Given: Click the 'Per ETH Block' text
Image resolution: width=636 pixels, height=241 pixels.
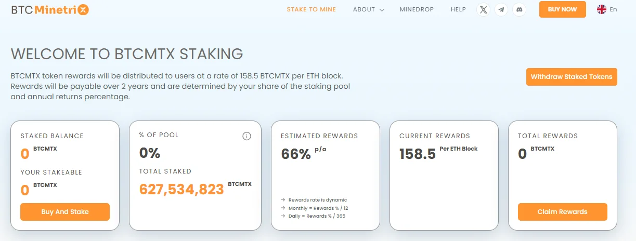Looking at the screenshot, I should 459,149.
